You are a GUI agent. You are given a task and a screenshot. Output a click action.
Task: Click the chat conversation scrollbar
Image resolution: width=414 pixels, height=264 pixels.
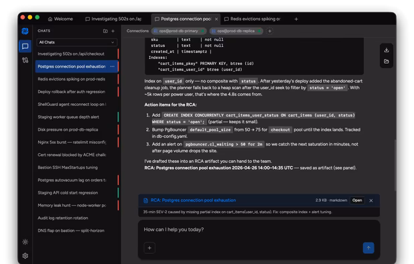[395, 166]
